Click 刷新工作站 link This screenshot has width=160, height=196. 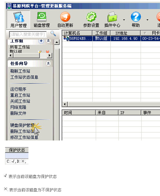pyautogui.click(x=20, y=71)
